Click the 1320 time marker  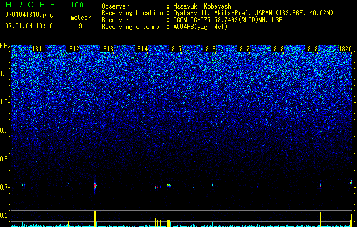tap(346, 49)
